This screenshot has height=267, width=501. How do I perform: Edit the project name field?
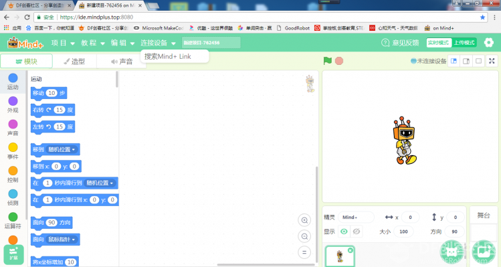point(211,43)
